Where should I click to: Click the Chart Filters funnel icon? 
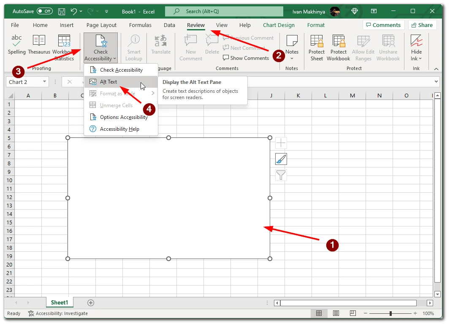pos(281,175)
